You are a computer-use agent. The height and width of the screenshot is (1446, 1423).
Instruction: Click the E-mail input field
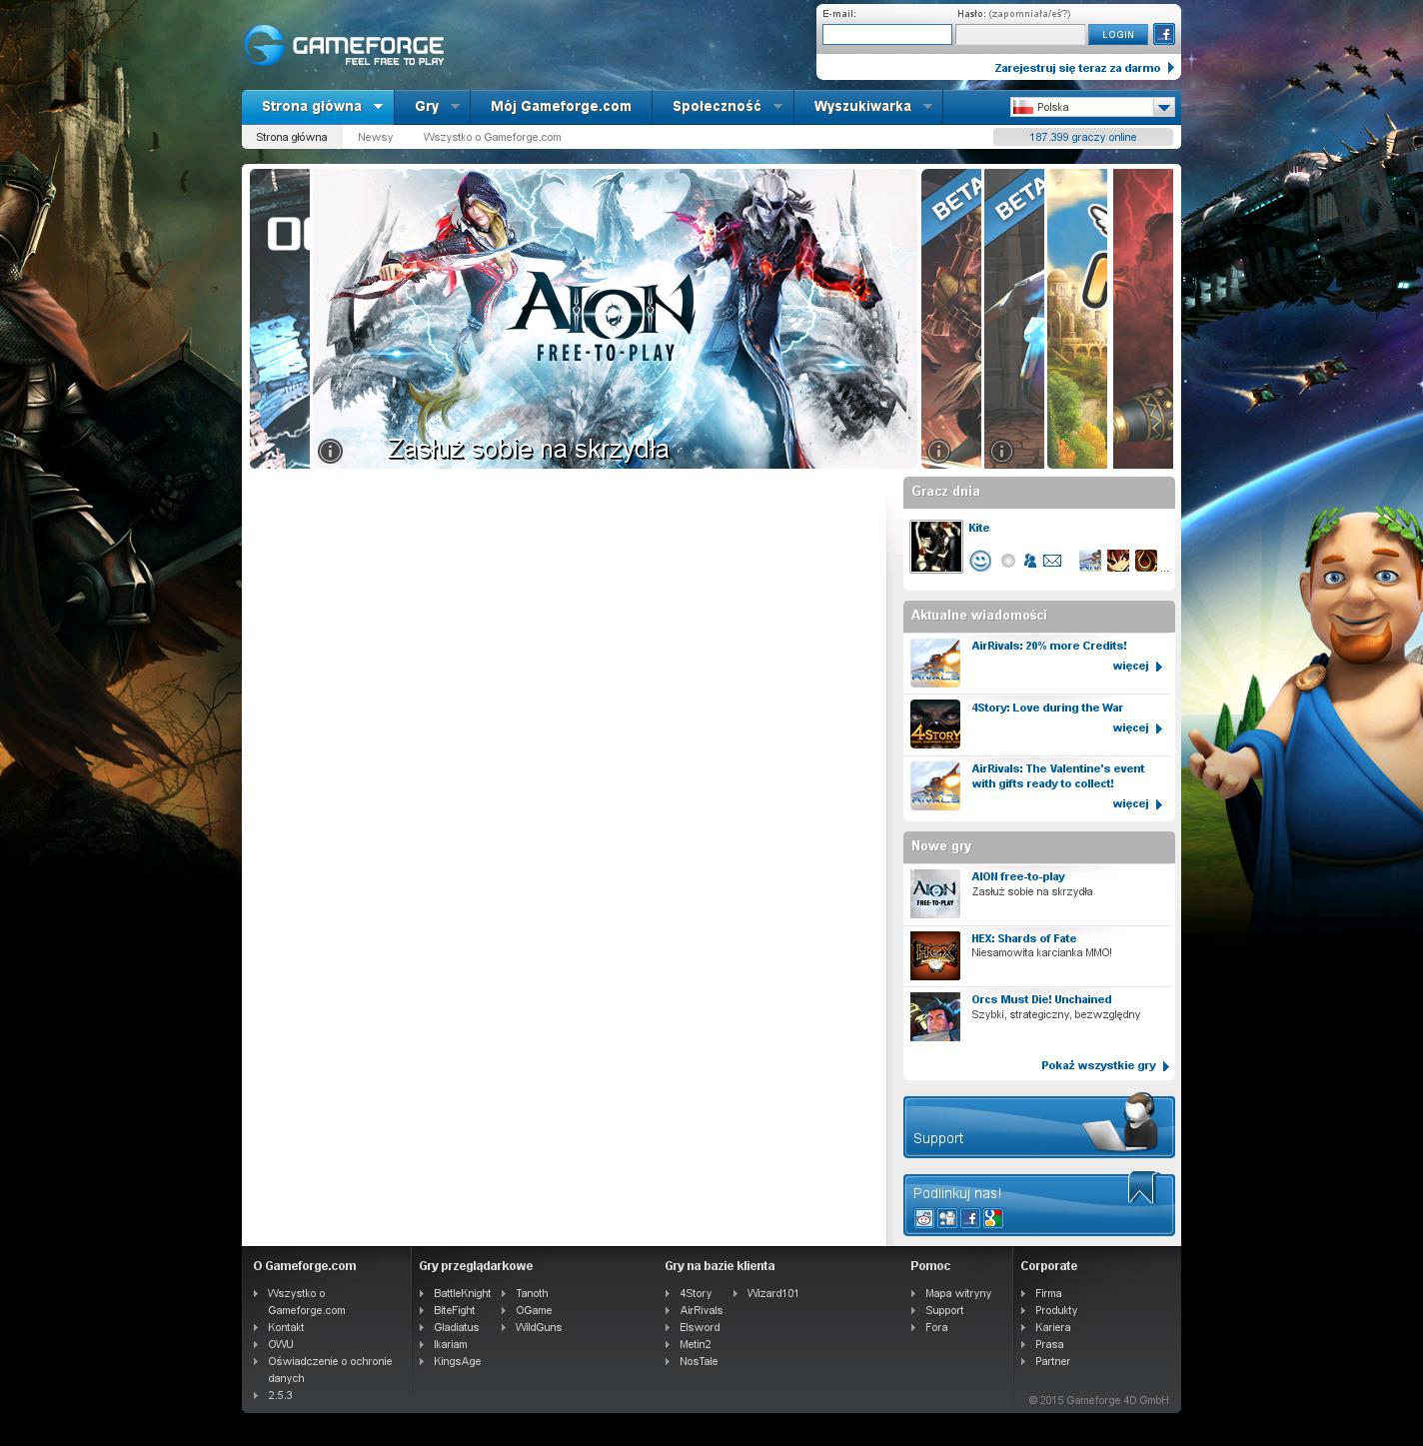(x=886, y=35)
